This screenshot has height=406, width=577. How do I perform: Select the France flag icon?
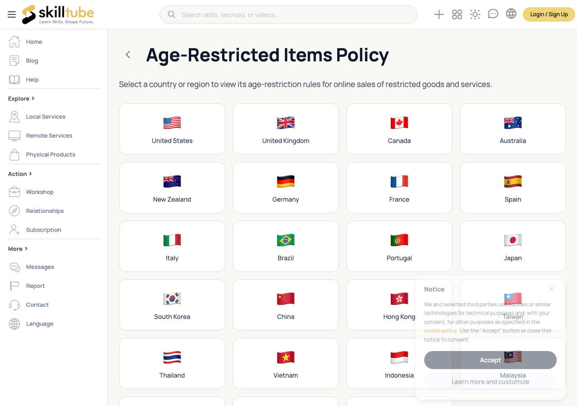click(399, 181)
